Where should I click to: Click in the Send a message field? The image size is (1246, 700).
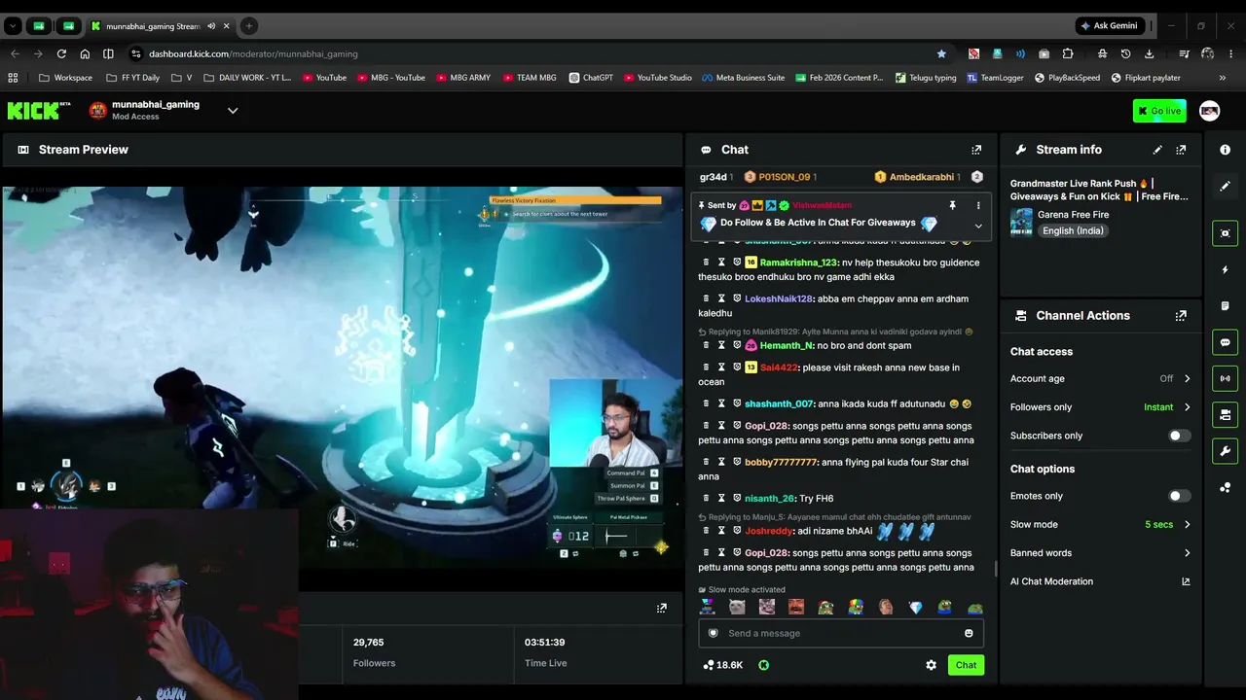click(x=841, y=634)
